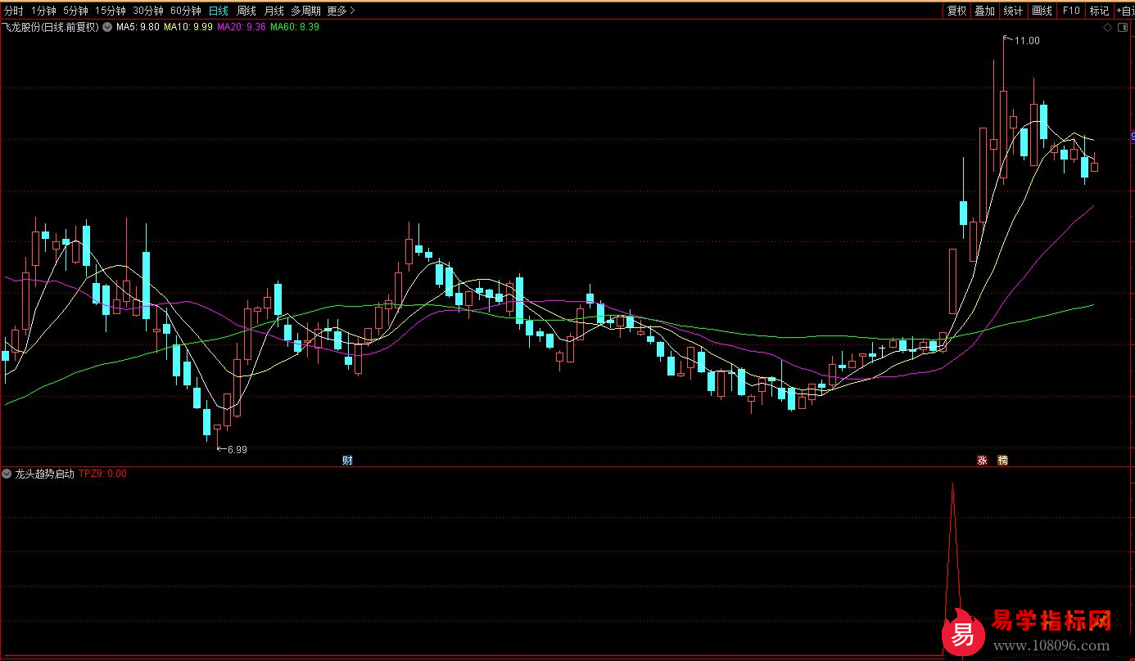Click the 财 financial event marker
This screenshot has height=661, width=1135.
(347, 461)
